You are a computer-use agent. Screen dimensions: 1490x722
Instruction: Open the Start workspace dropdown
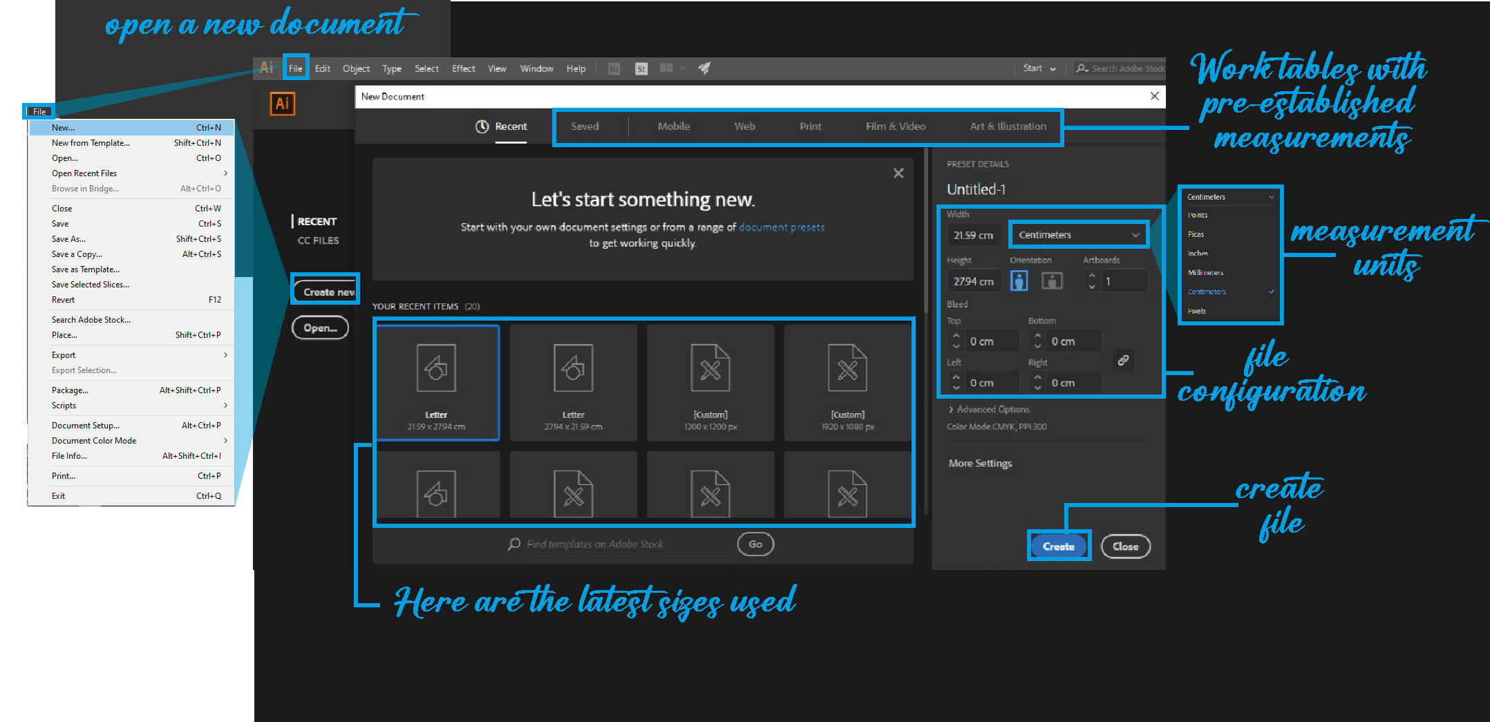click(x=1039, y=68)
